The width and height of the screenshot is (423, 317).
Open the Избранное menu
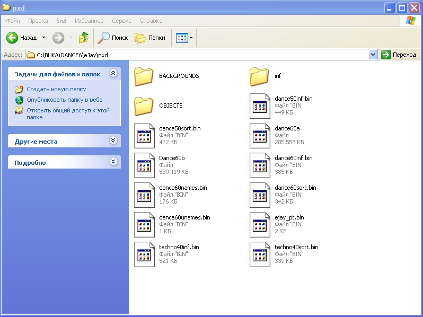[89, 21]
